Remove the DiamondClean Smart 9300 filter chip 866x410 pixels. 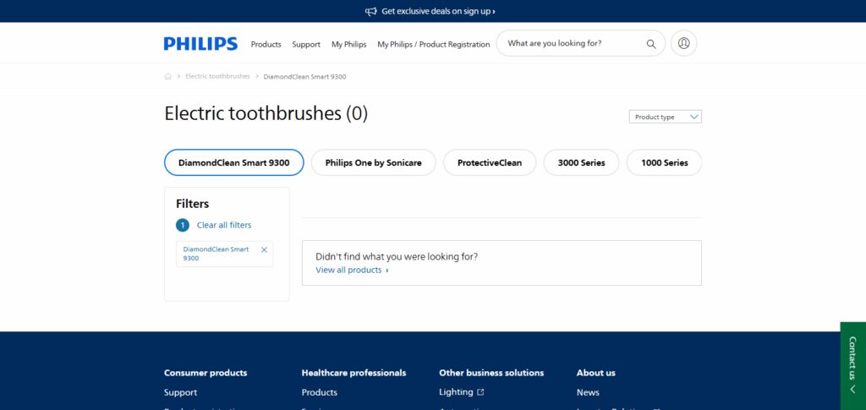[x=264, y=250]
